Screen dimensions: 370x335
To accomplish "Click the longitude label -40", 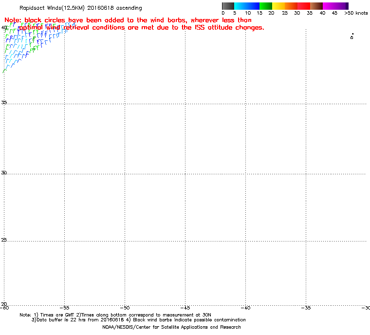I will 246,308.
